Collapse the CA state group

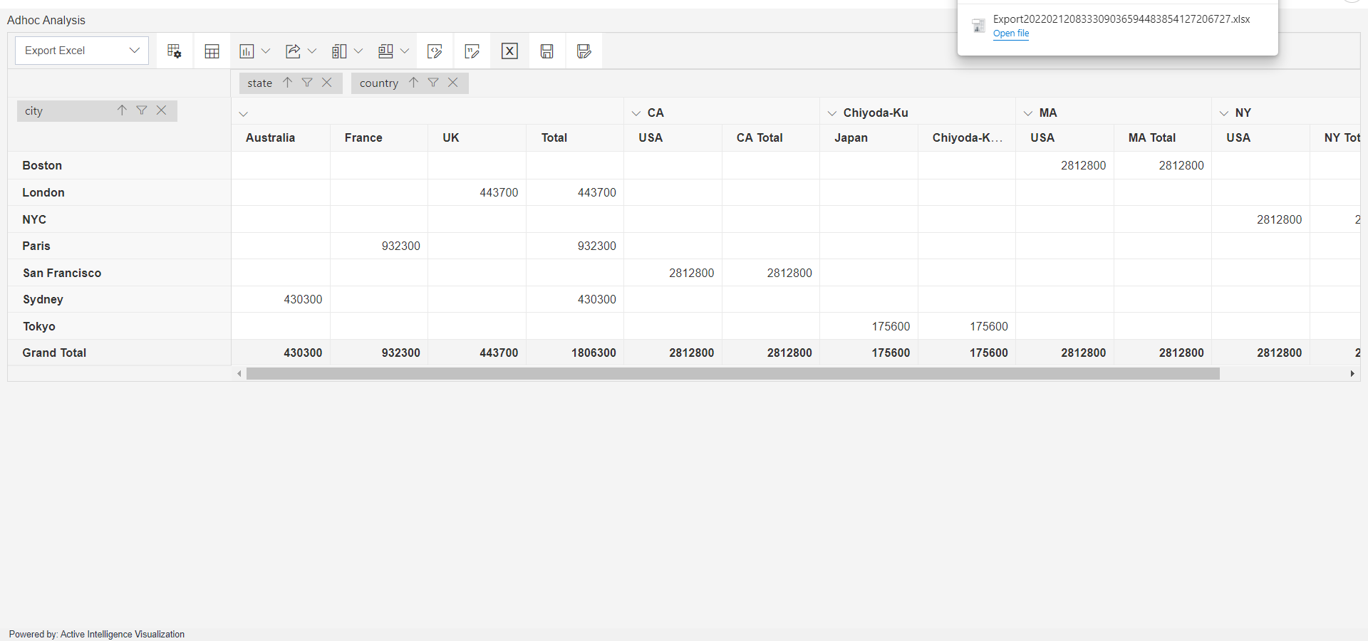(636, 113)
